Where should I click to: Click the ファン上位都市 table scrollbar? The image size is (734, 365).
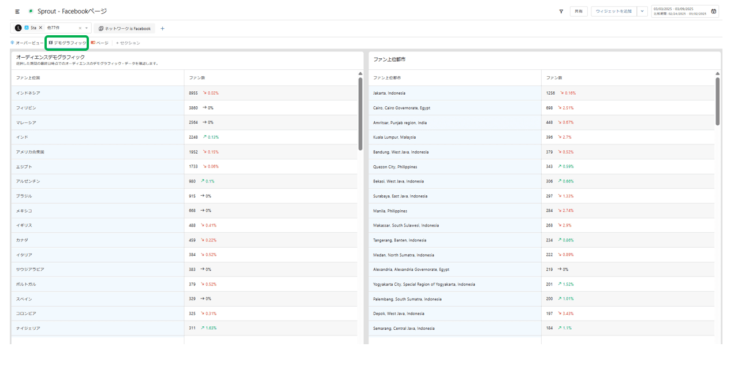[718, 101]
